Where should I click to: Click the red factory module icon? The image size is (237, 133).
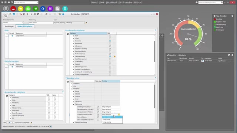pos(13,9)
